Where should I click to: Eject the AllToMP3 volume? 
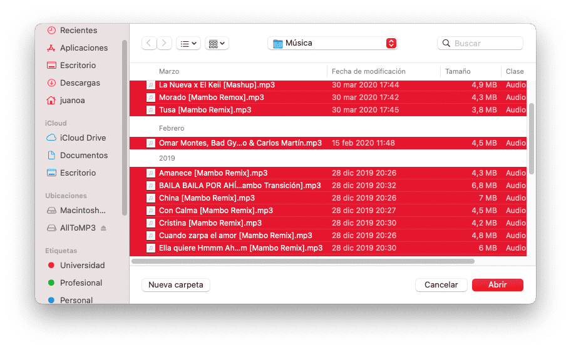(x=103, y=228)
